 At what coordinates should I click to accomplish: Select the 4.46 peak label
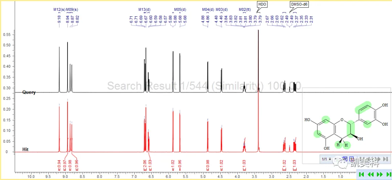221,20
